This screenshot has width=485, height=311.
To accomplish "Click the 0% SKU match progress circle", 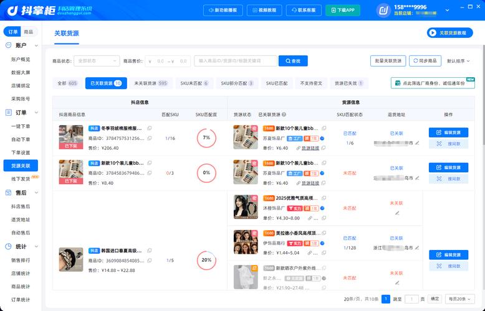I will tap(206, 173).
